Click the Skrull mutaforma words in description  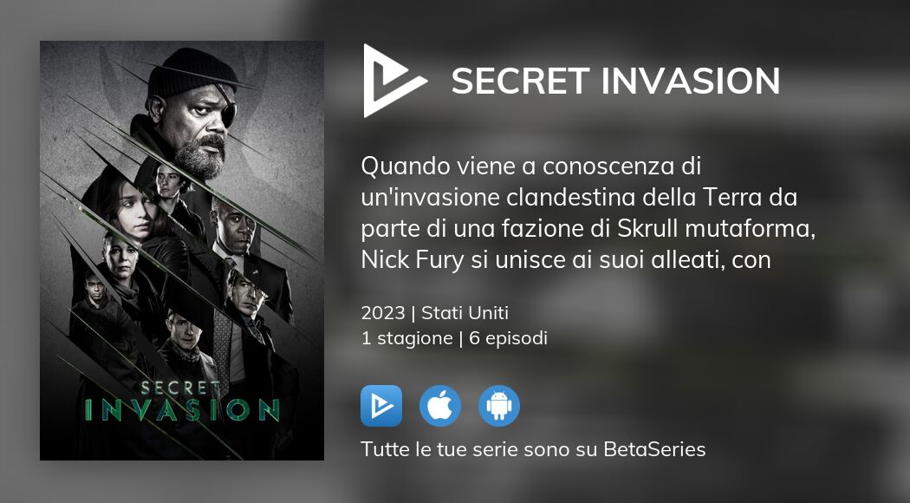pos(716,228)
